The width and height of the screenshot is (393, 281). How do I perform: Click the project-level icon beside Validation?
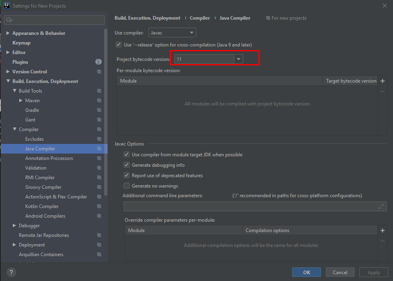(99, 168)
